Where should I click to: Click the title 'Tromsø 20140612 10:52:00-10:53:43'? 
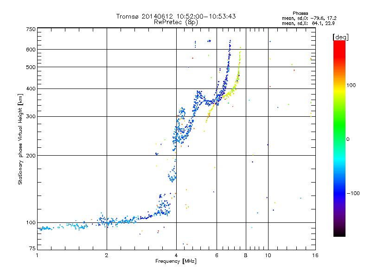(x=176, y=16)
